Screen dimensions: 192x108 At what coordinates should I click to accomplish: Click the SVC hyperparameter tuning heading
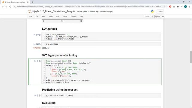[59, 55]
